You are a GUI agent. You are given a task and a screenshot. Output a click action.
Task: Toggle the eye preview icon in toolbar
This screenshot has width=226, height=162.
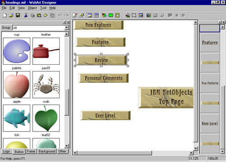(x=183, y=15)
